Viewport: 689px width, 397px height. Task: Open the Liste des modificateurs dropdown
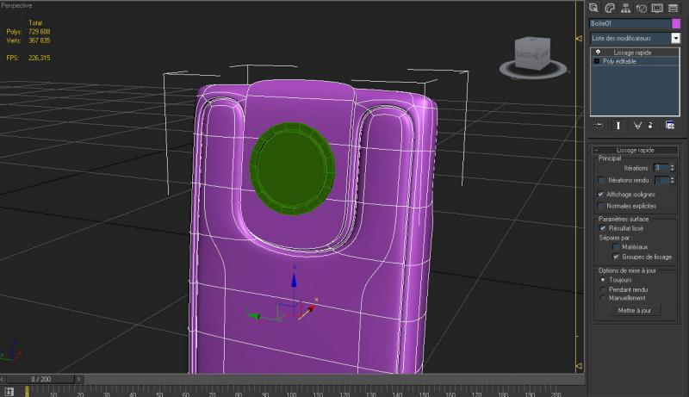676,38
